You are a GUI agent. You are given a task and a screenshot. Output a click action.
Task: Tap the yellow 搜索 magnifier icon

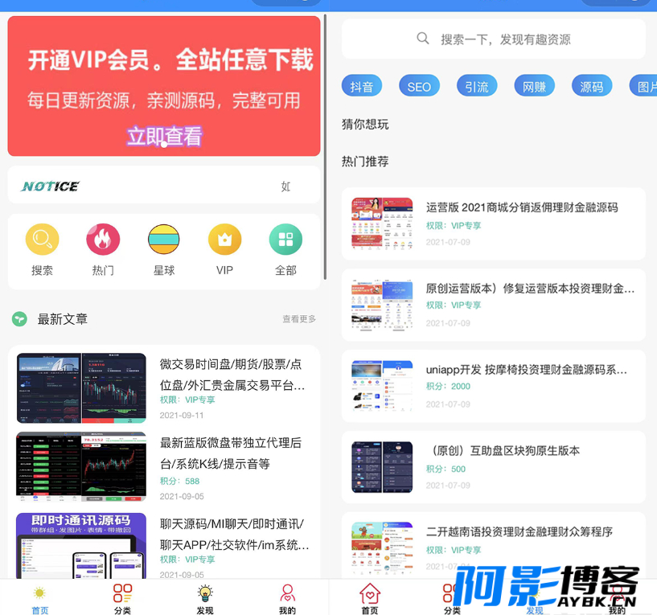tap(42, 240)
